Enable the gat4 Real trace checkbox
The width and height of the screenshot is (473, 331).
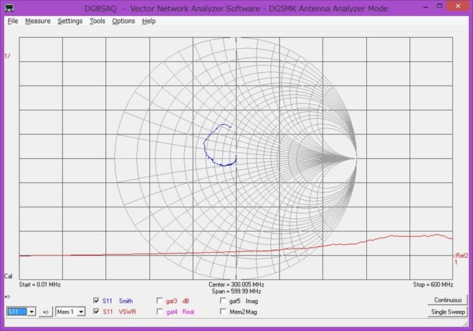(160, 312)
